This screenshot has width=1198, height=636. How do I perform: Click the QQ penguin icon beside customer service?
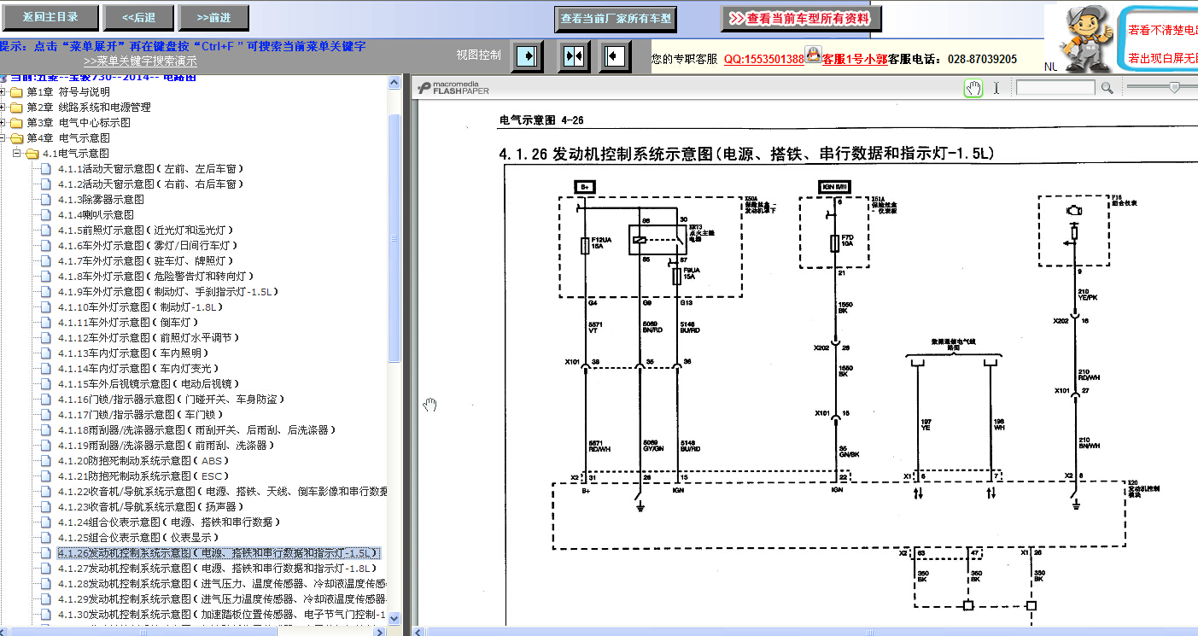[813, 56]
